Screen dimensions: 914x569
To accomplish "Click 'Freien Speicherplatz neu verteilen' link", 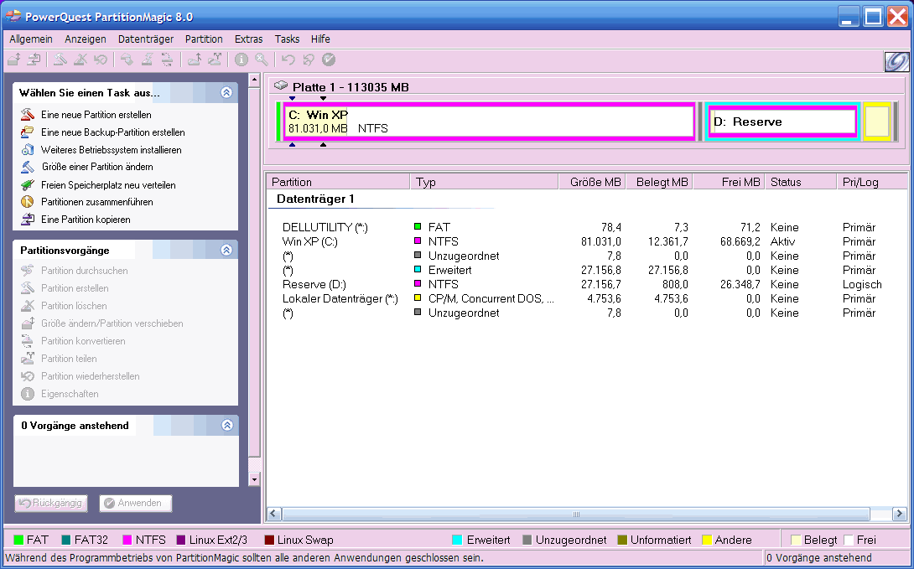I will [x=108, y=185].
